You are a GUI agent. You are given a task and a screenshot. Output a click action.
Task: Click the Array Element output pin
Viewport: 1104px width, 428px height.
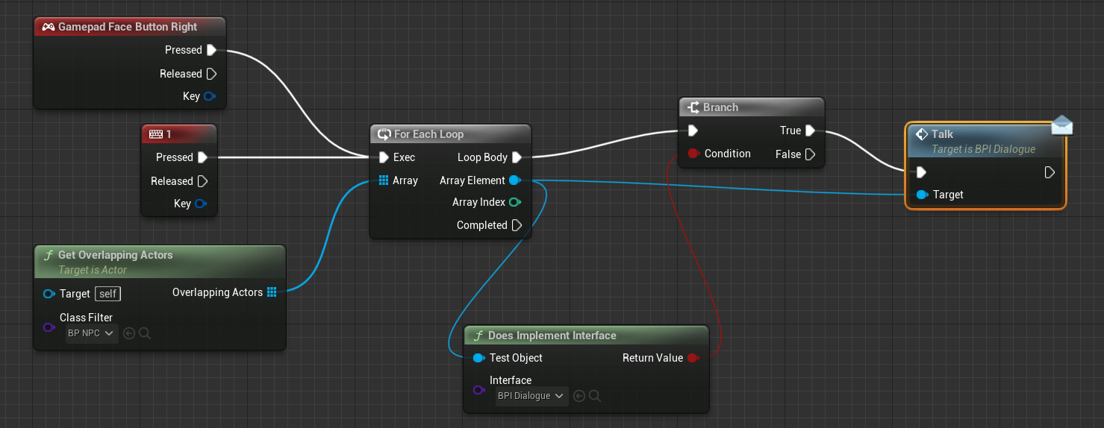point(515,180)
